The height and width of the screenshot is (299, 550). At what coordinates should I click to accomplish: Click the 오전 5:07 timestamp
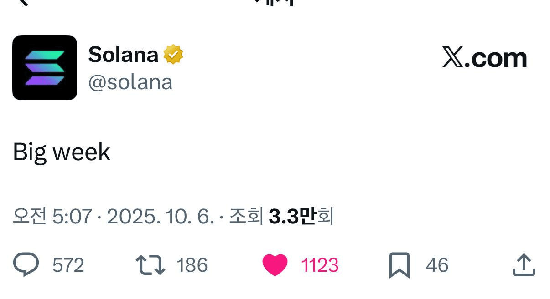tap(52, 217)
